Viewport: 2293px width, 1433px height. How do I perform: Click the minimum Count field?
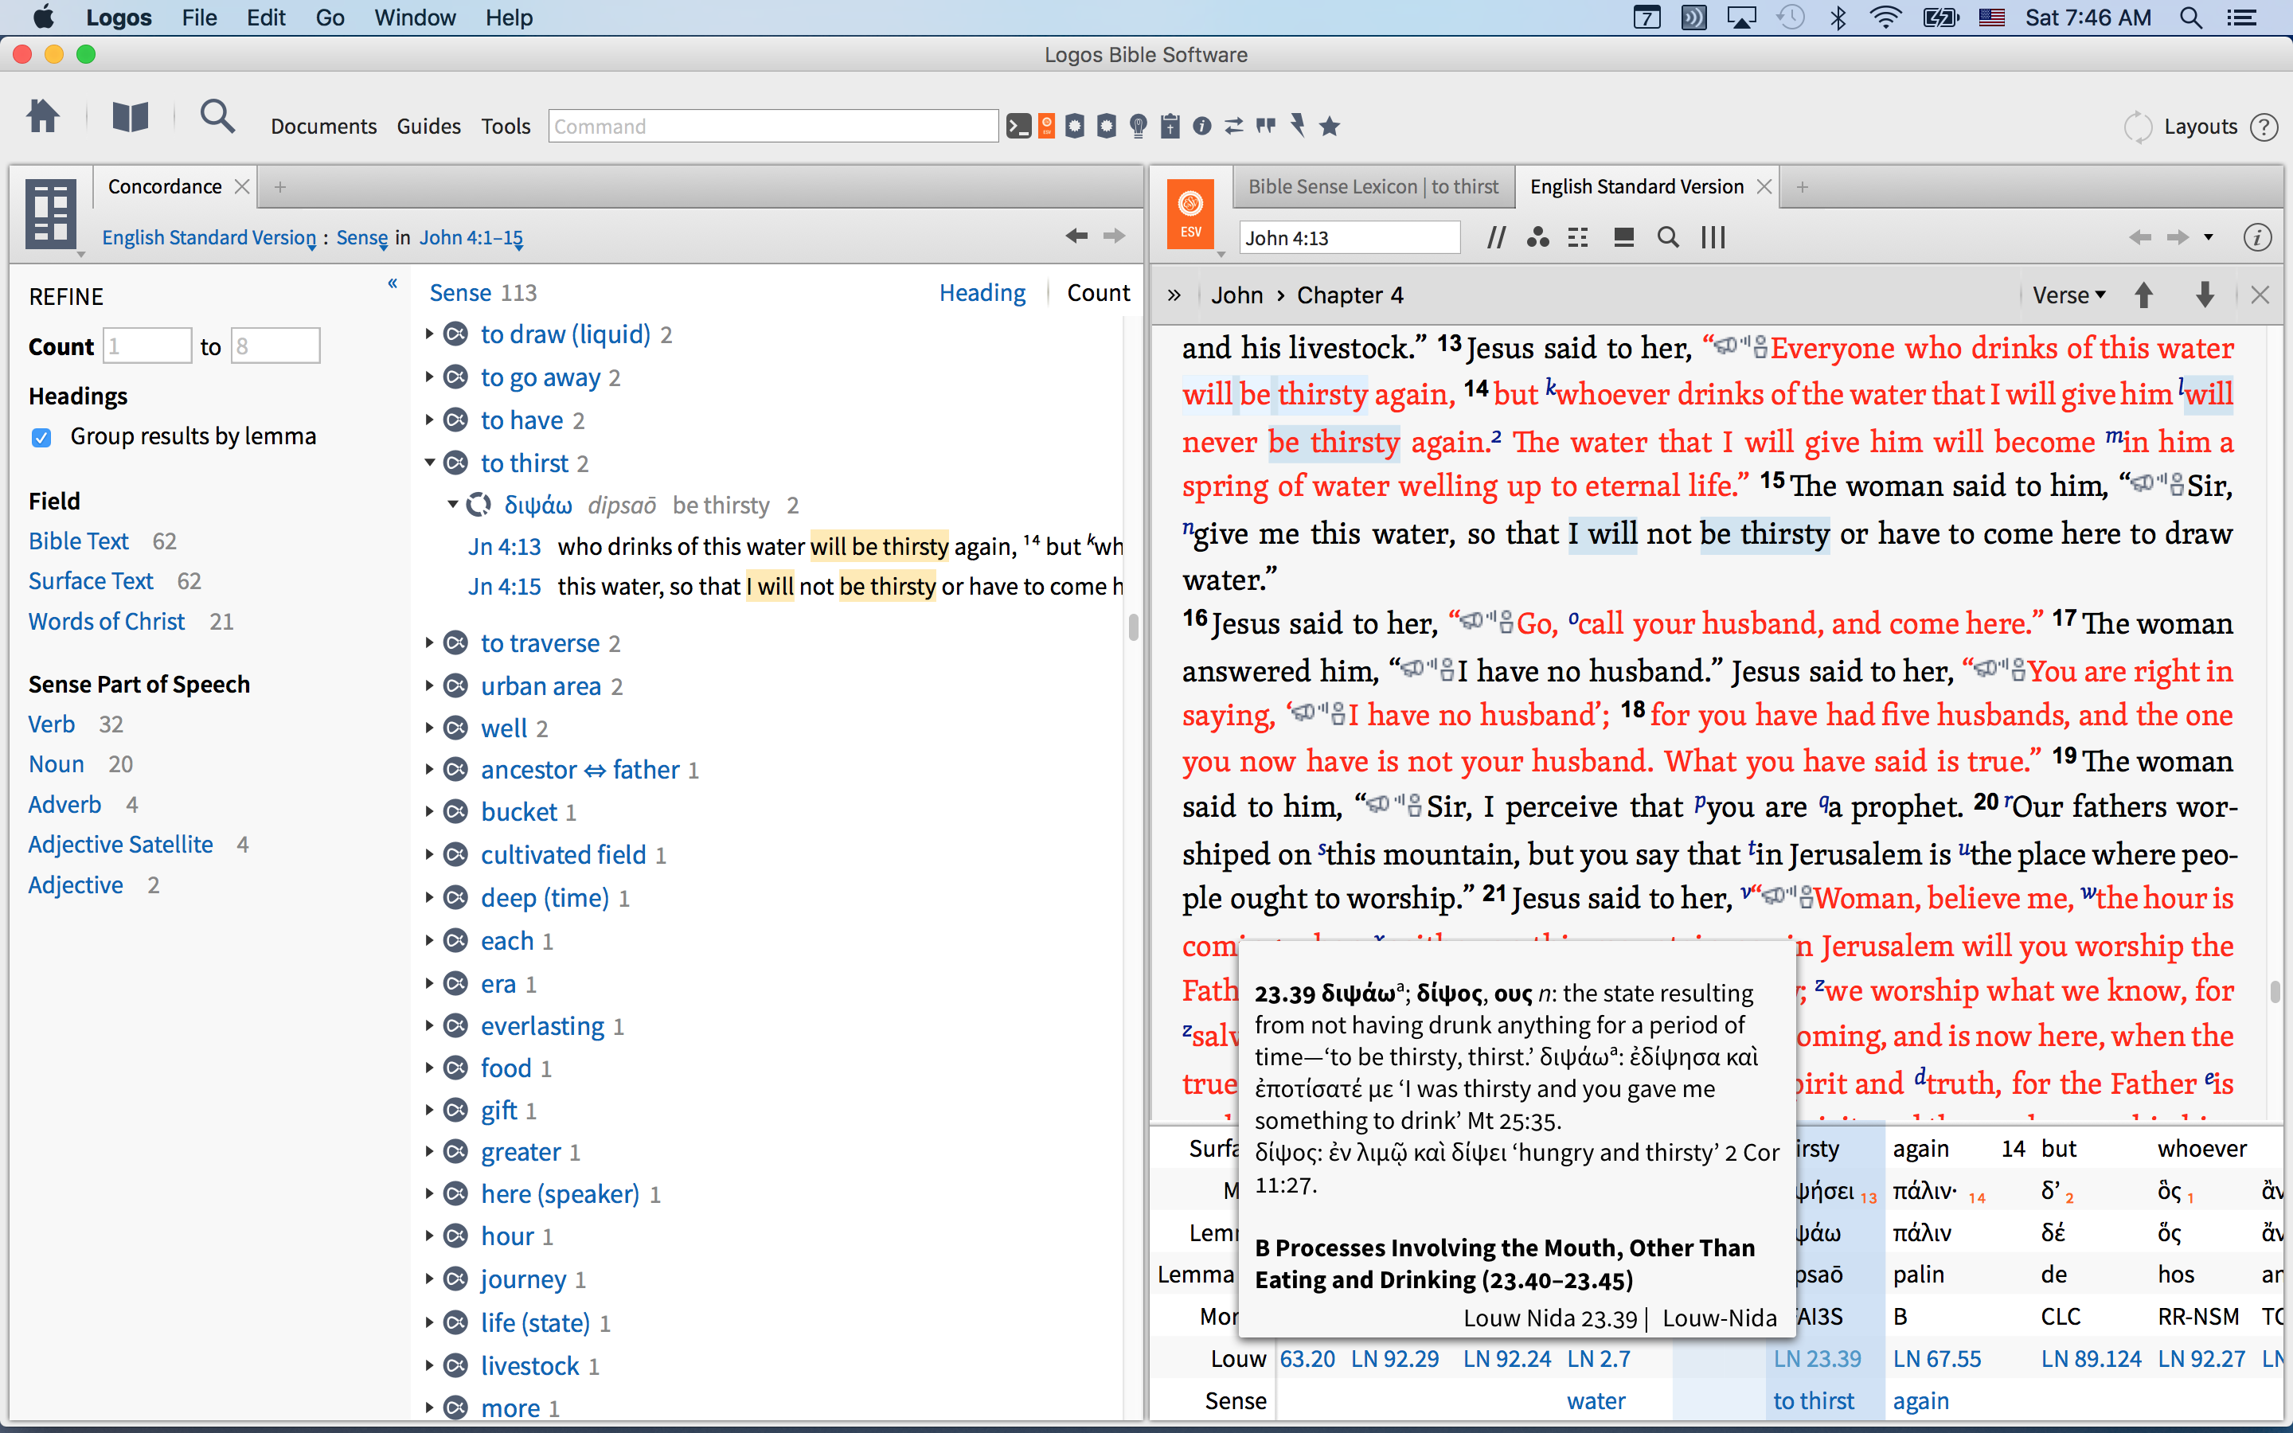coord(146,346)
